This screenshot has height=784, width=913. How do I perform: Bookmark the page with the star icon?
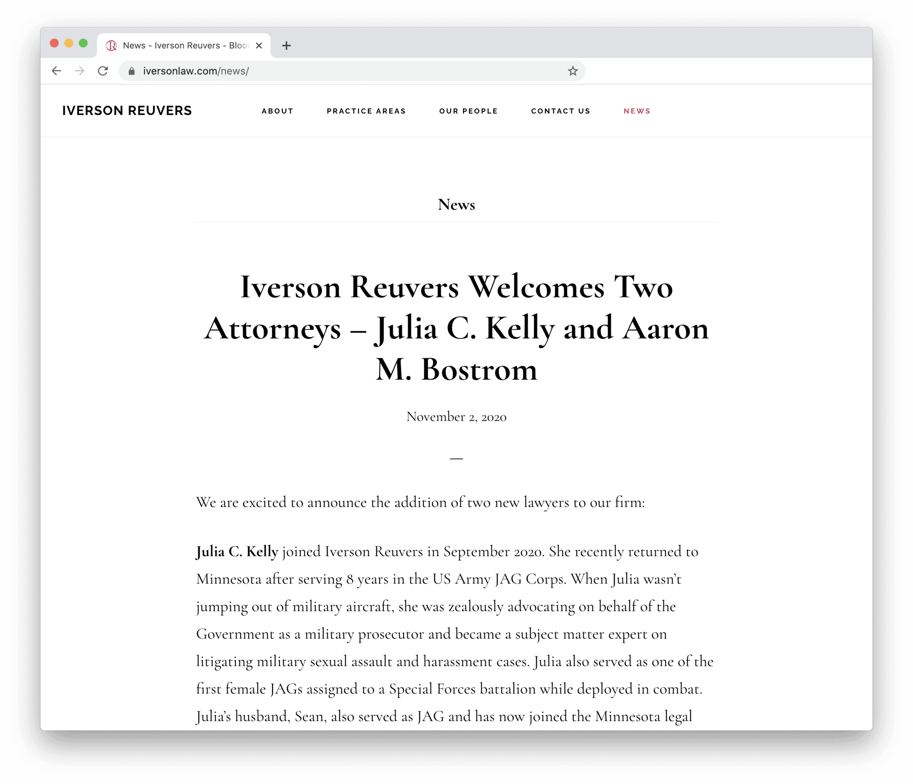tap(573, 71)
